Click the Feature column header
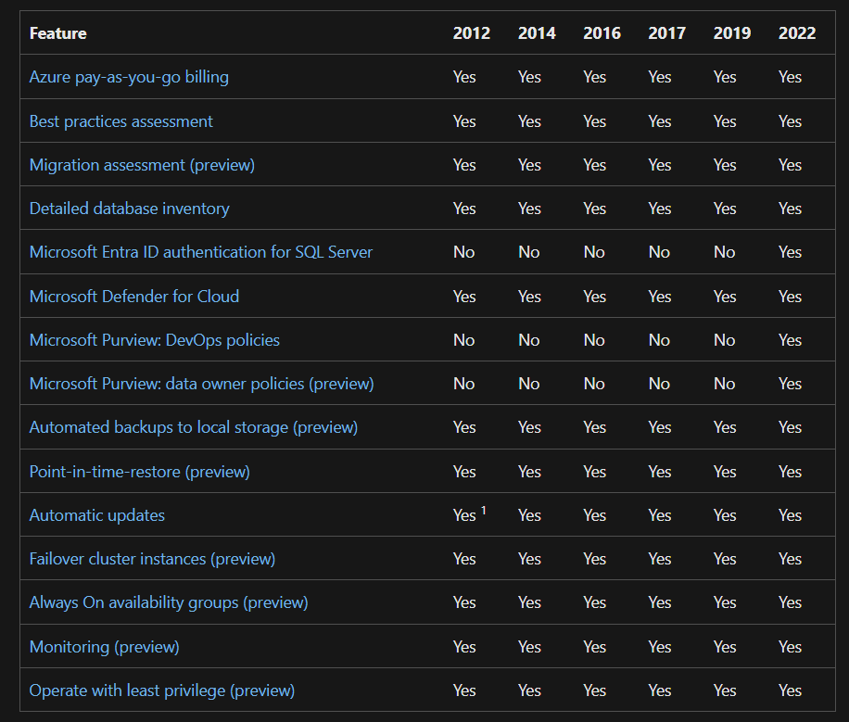 [x=57, y=33]
